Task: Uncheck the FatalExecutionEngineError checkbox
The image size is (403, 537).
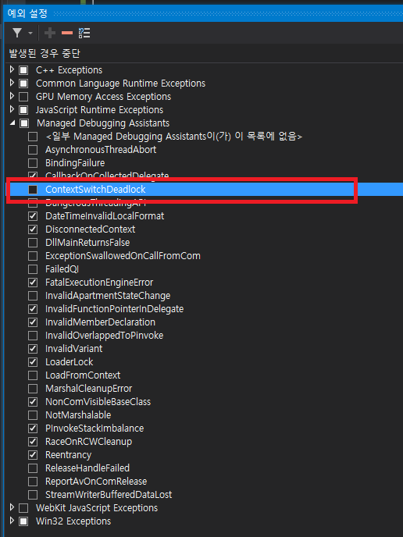Action: (33, 283)
